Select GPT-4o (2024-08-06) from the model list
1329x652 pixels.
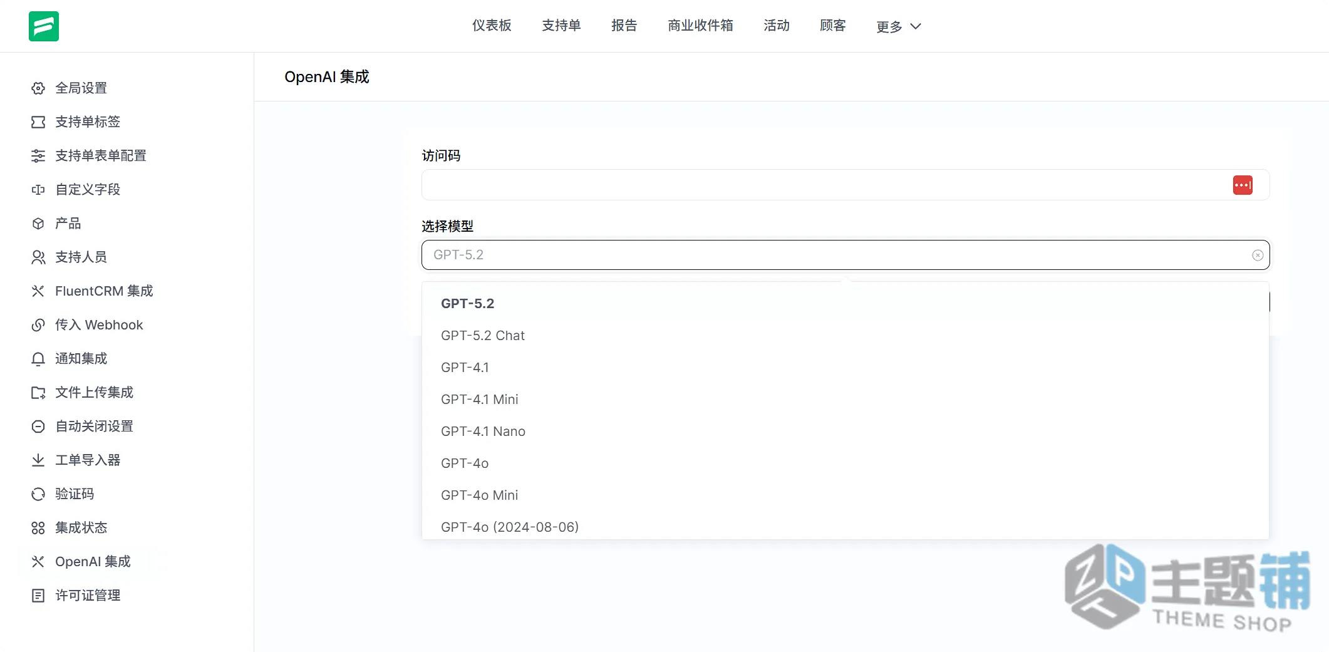(x=845, y=526)
